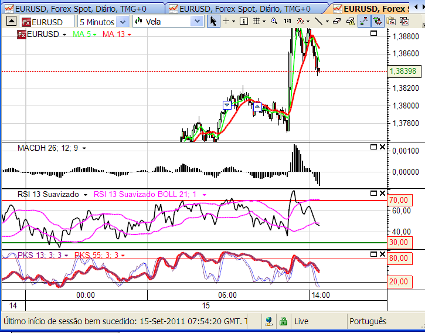Open the Vela chart type dropdown
Image resolution: width=425 pixels, height=333 pixels.
197,21
